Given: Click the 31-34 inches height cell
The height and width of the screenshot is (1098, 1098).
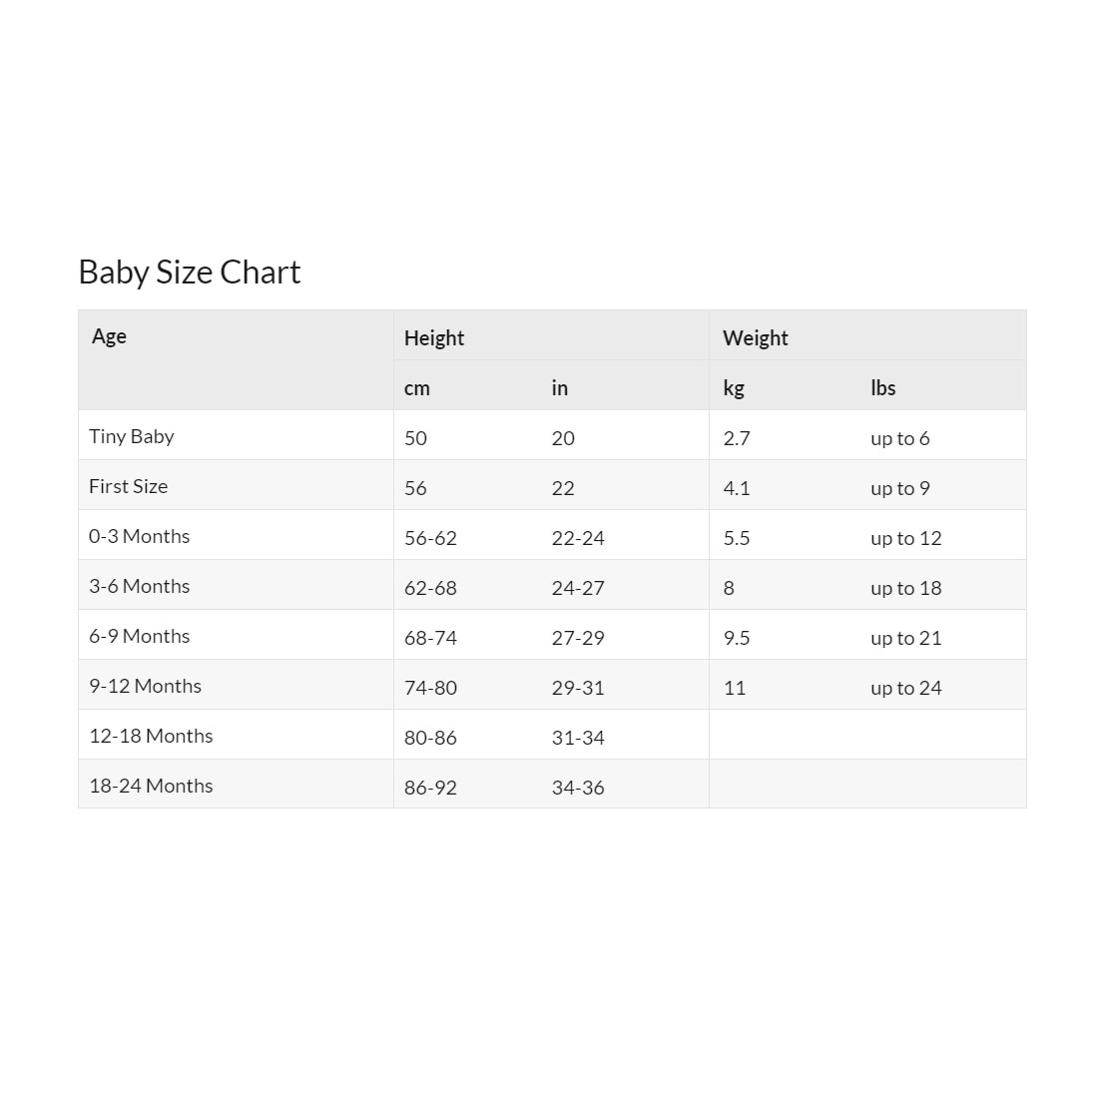Looking at the screenshot, I should point(578,738).
